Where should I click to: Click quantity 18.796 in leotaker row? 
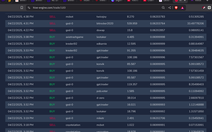tap(131, 112)
